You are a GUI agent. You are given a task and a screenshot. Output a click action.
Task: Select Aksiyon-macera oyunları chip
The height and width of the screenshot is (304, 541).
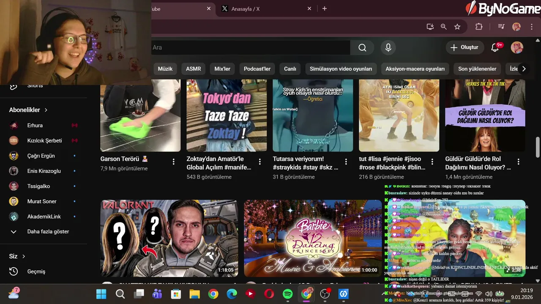coord(415,69)
